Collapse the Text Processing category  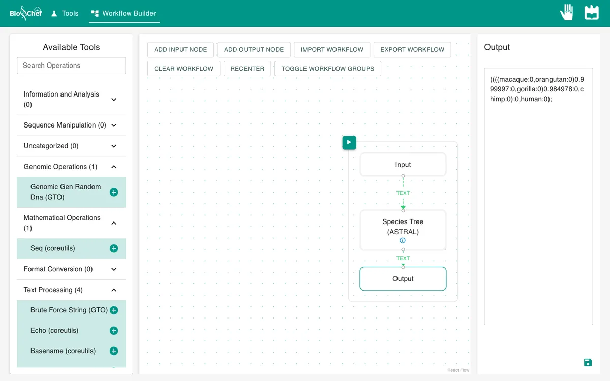coord(71,290)
